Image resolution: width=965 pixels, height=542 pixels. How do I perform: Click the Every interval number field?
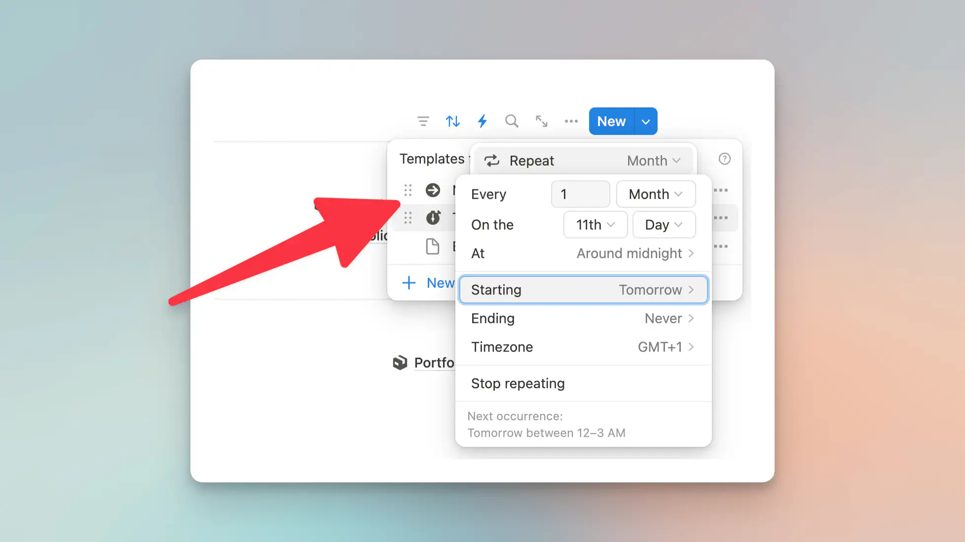coord(580,194)
